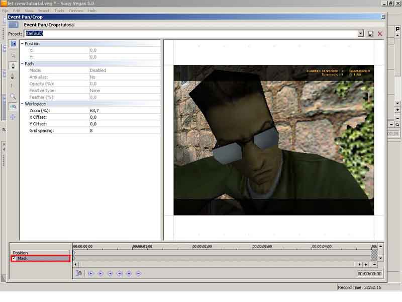The image size is (402, 302).
Task: Click the keyframe scrollbar right arrow
Action: pos(359,264)
